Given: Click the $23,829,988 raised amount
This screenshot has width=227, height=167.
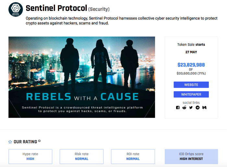Looking at the screenshot, I should pos(191,65).
